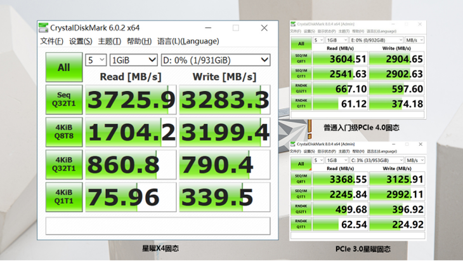Image resolution: width=463 pixels, height=261 pixels.
Task: Click the 2904.65 write result
Action: [x=397, y=58]
